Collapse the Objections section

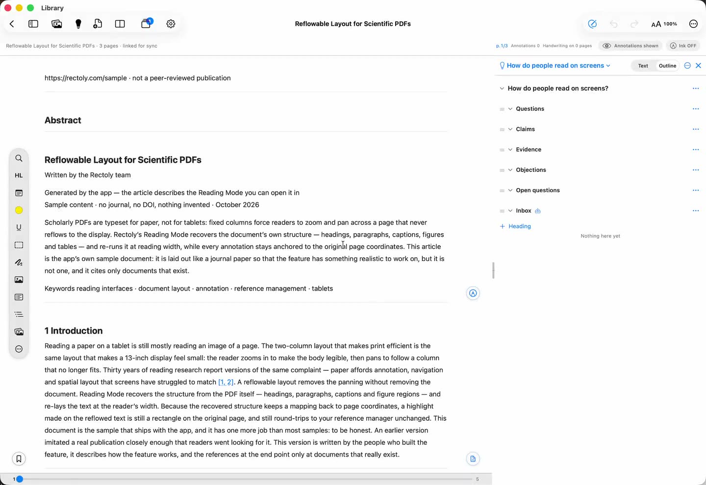[510, 170]
